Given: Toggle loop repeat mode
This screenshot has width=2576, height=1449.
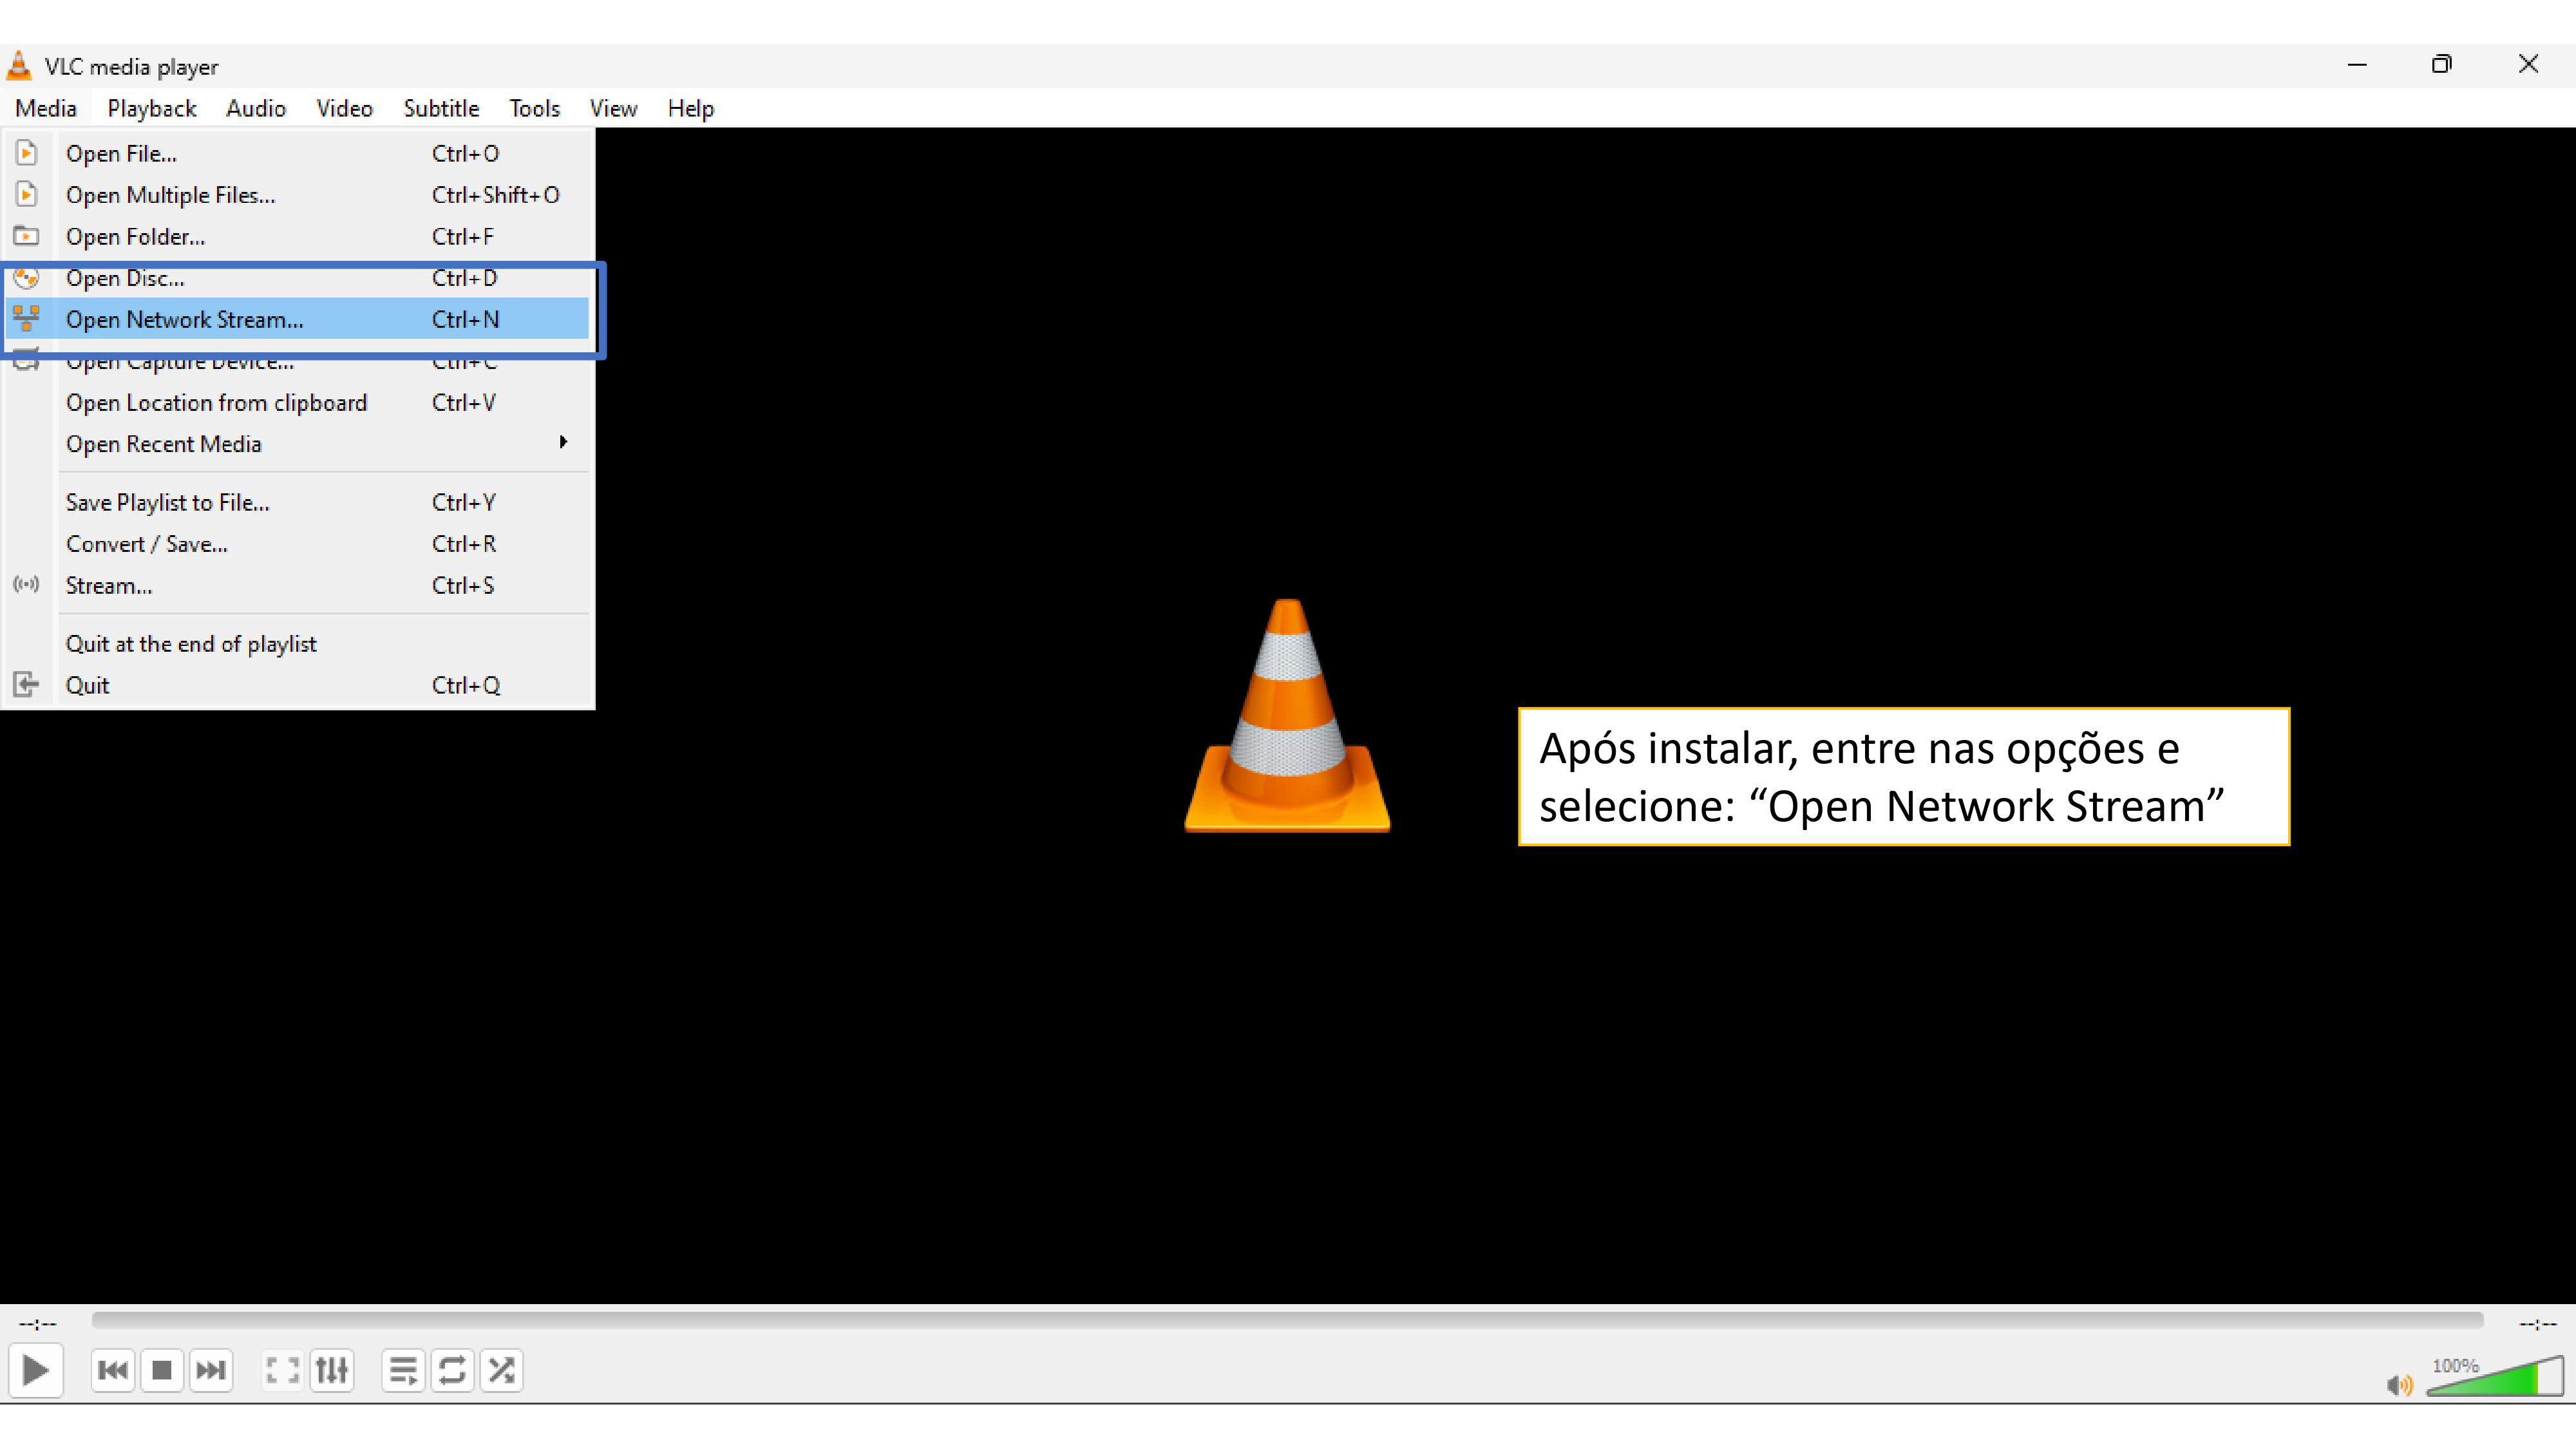Looking at the screenshot, I should click(x=452, y=1370).
